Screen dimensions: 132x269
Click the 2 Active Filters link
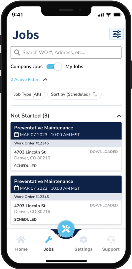click(x=25, y=80)
